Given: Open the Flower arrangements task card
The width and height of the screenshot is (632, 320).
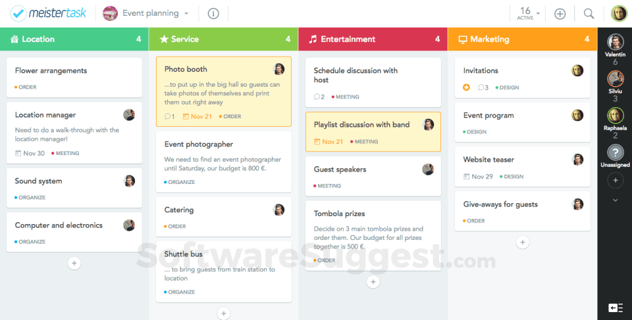Looking at the screenshot, I should [74, 78].
